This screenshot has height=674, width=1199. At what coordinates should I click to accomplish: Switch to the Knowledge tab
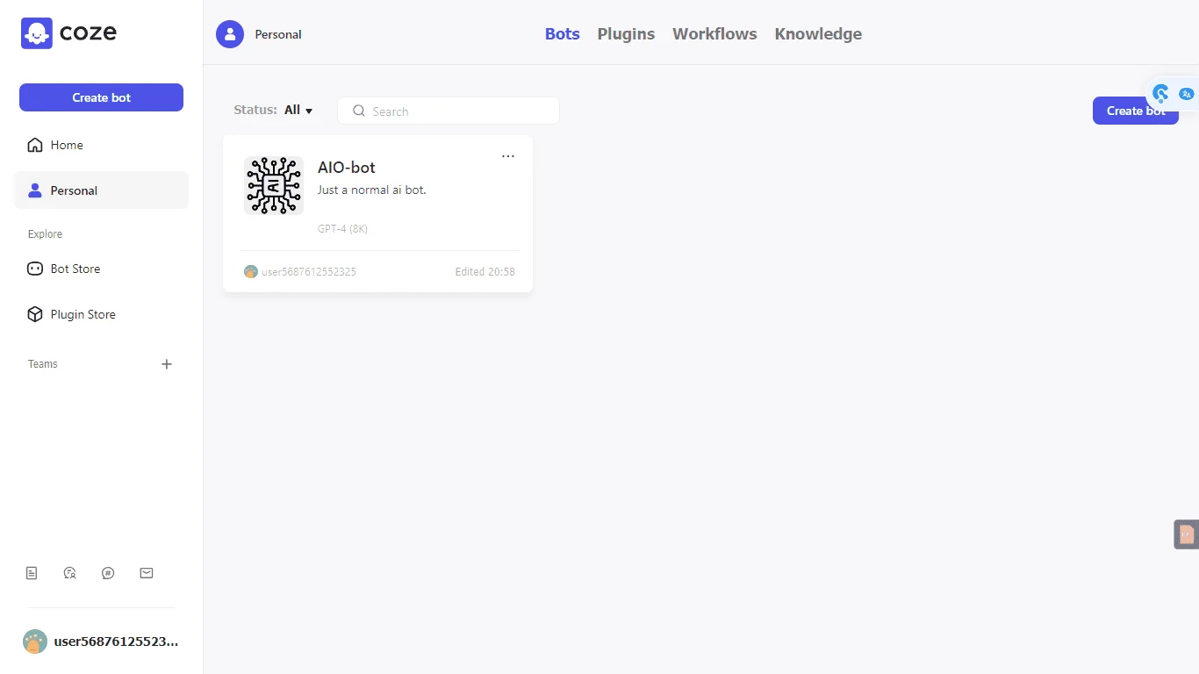tap(818, 34)
